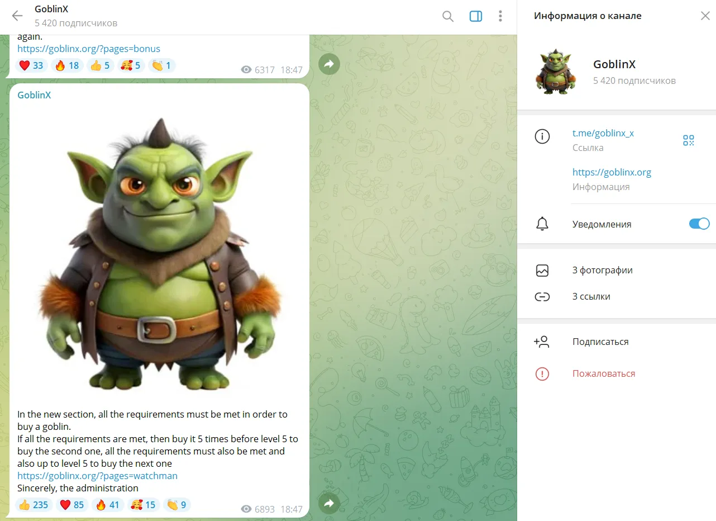Open the t.me/goblinx_x link
The width and height of the screenshot is (716, 521).
[x=603, y=133]
